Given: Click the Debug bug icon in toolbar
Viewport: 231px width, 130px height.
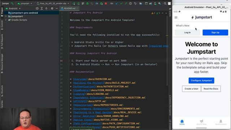Looking at the screenshot, I should point(87,3).
